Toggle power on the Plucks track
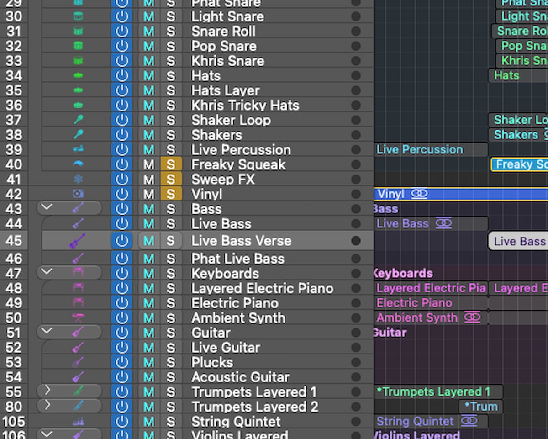Screen dimensions: 548x439 pos(121,362)
